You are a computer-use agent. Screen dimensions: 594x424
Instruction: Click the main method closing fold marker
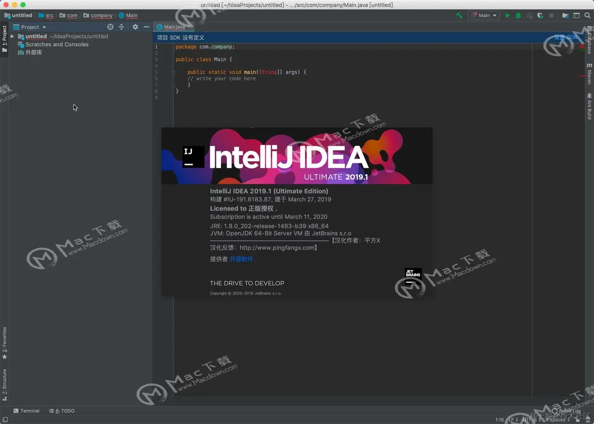173,85
